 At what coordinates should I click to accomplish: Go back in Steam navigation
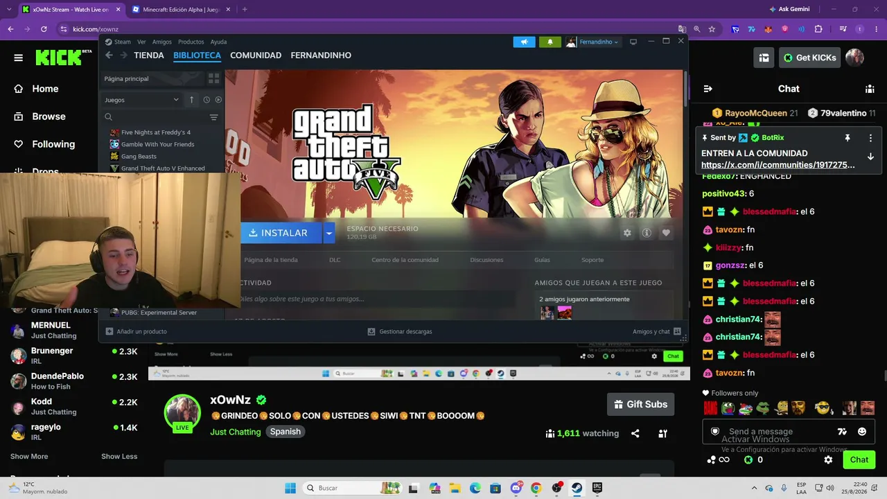coord(109,55)
